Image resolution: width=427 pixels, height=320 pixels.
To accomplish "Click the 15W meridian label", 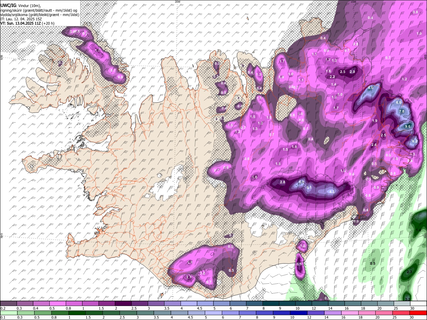I will [x=353, y=2].
